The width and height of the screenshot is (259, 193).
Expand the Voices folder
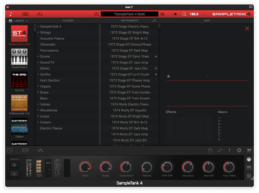(38, 104)
